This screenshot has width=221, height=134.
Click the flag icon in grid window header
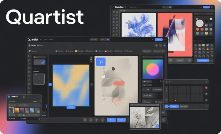[x=170, y=82]
